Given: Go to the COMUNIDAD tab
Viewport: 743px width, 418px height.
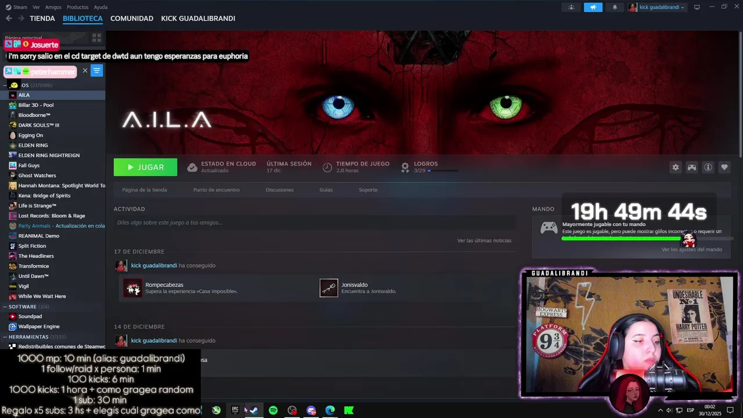Looking at the screenshot, I should point(132,19).
